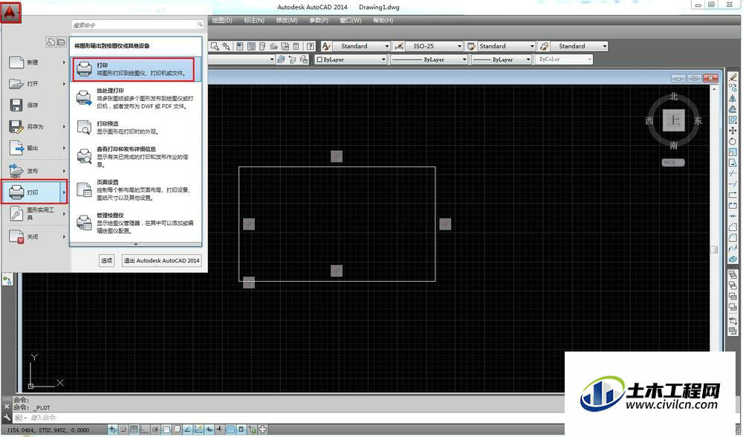
Task: Open the 标注(N) Dimension menu
Action: point(254,20)
